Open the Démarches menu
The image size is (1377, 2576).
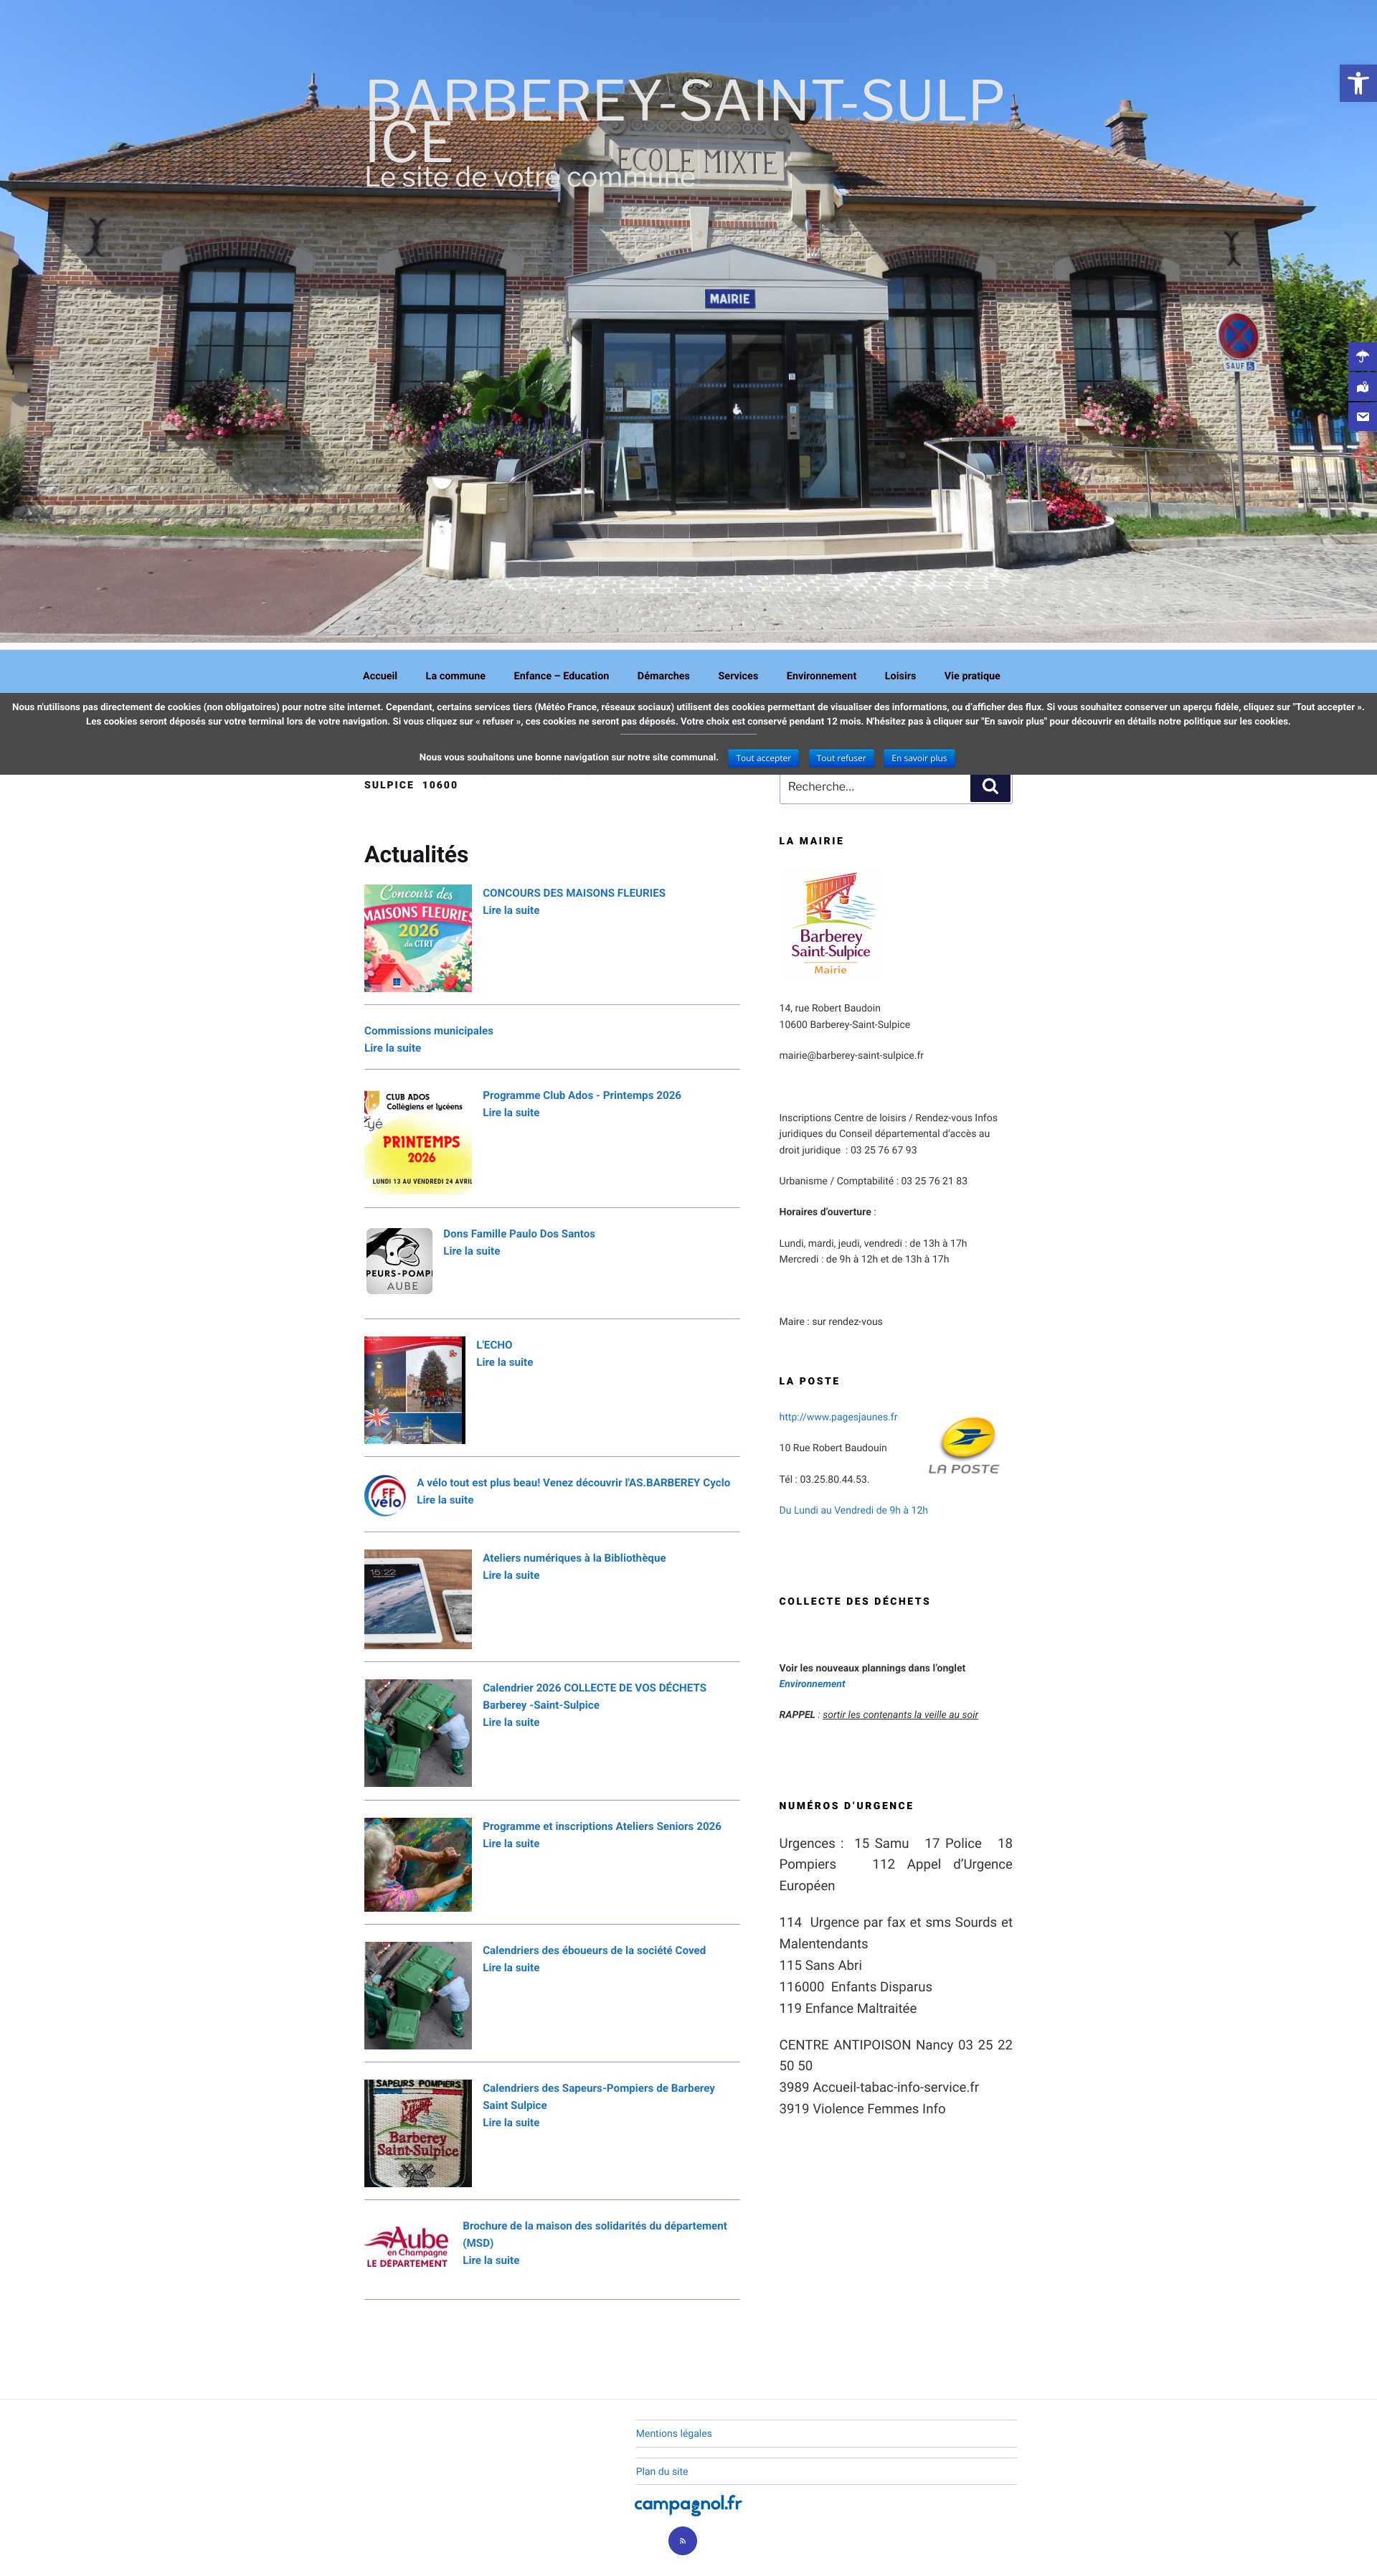(663, 676)
